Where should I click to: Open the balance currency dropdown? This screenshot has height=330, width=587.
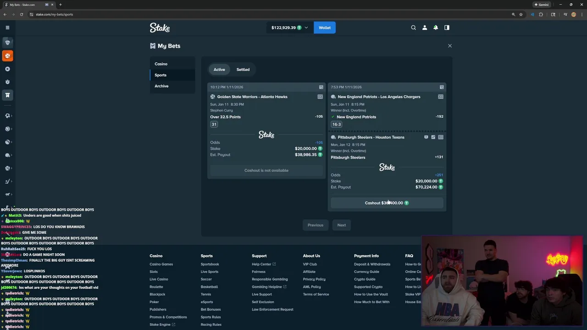(290, 27)
